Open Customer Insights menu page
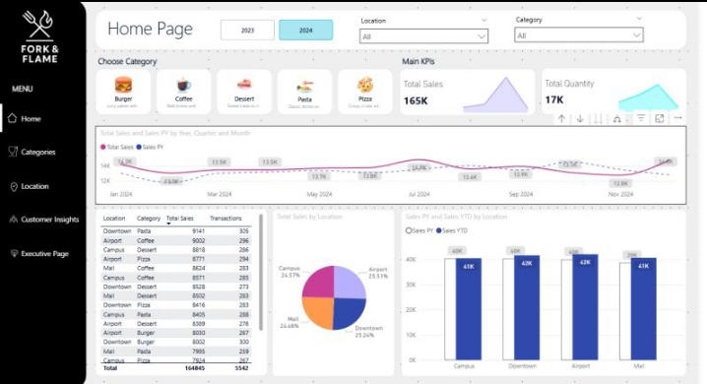This screenshot has width=707, height=384. (x=43, y=220)
